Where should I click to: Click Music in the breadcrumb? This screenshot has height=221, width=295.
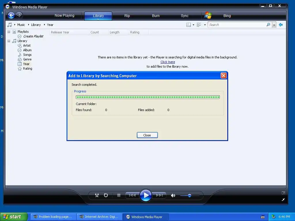21,25
